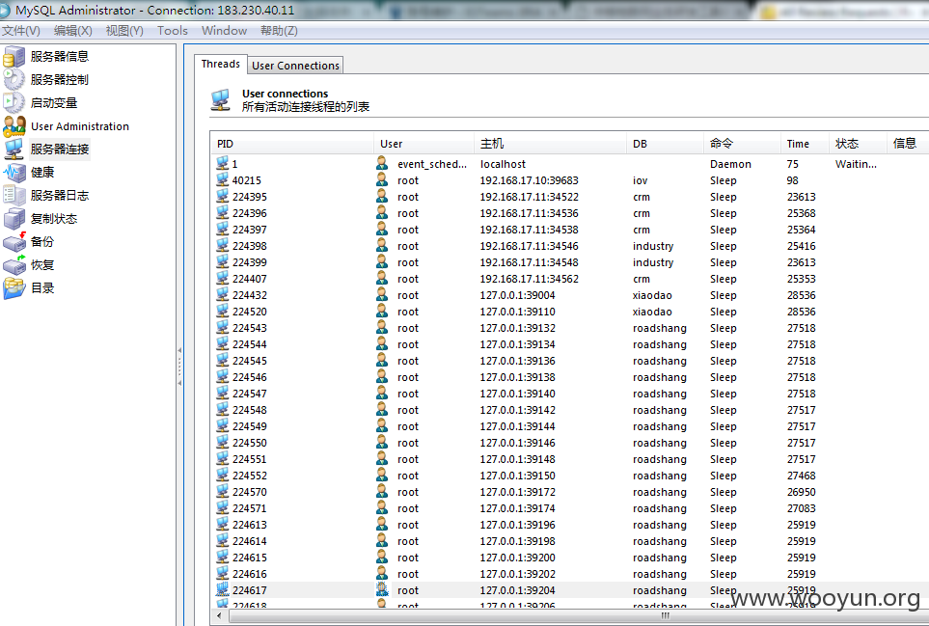Open the 帮助(Z) menu
The width and height of the screenshot is (929, 626).
pos(279,31)
